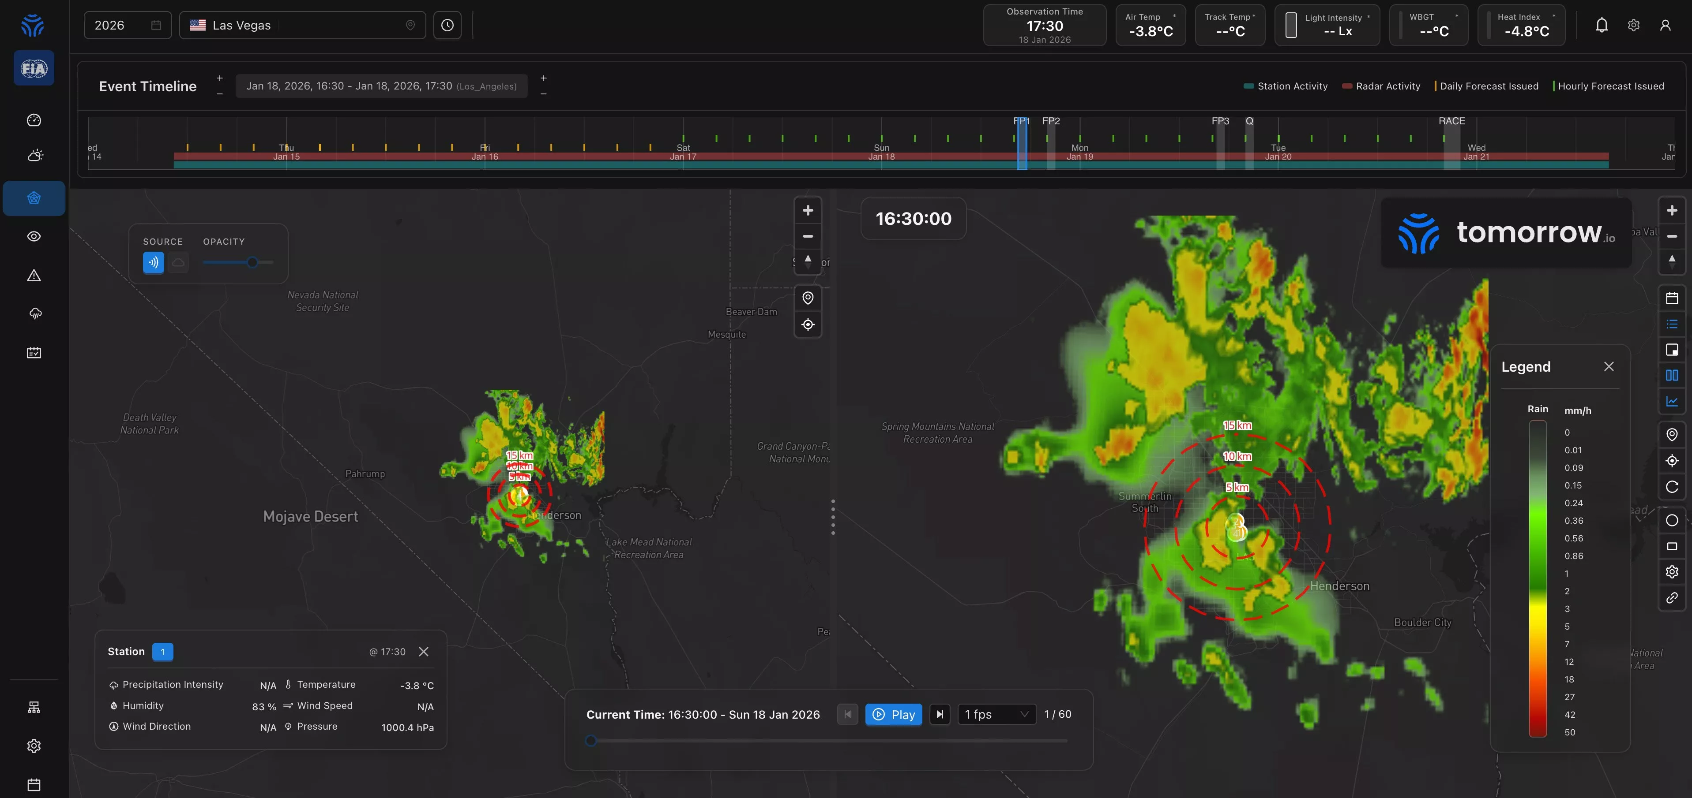This screenshot has width=1692, height=798.
Task: Close the Legend panel
Action: (x=1609, y=366)
